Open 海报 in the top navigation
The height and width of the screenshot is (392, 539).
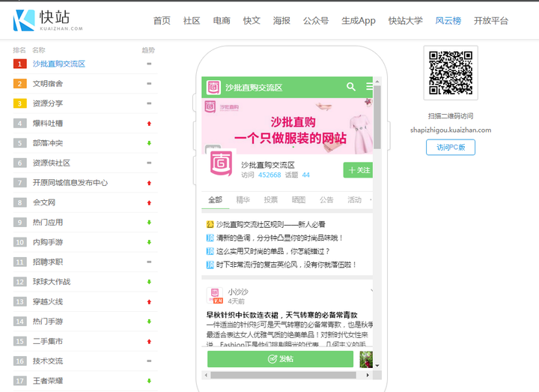coord(281,21)
